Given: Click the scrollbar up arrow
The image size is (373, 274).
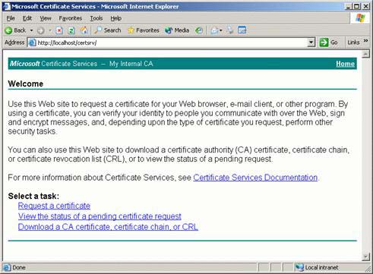Looking at the screenshot, I should tap(365, 54).
